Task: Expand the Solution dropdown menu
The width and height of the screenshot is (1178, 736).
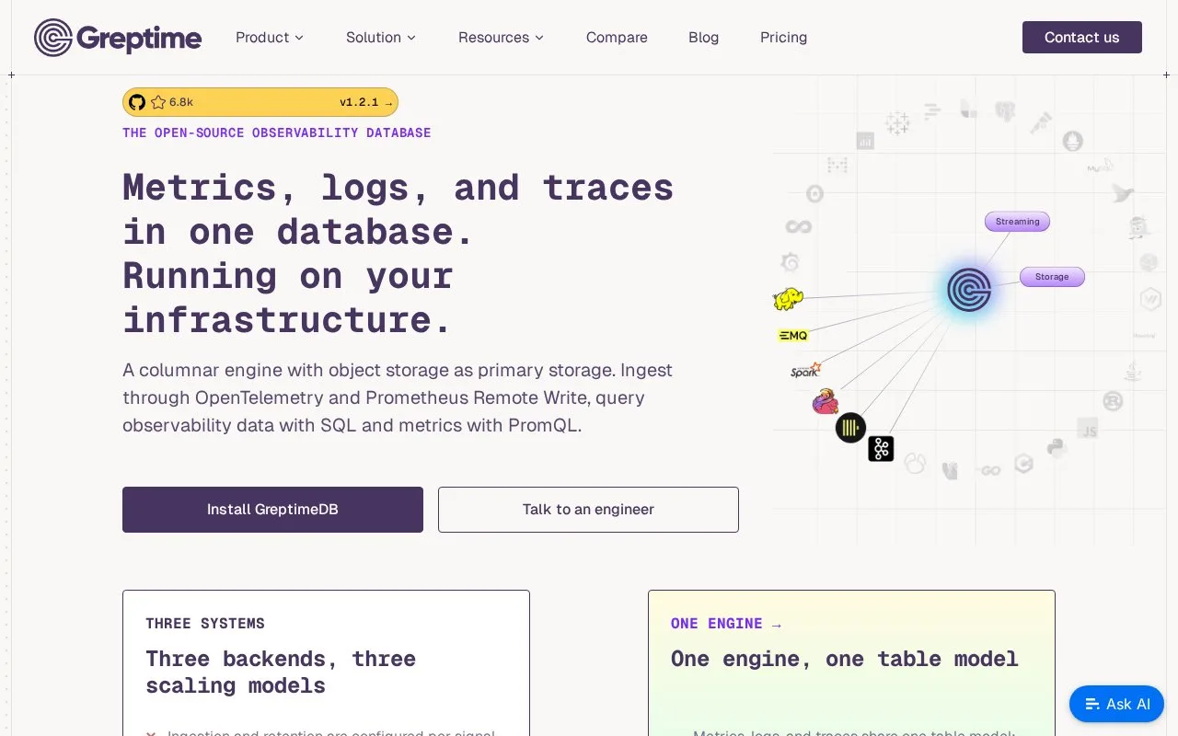Action: click(381, 38)
